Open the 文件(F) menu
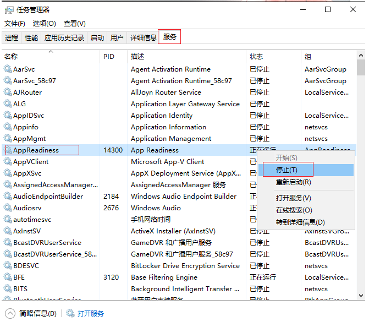369x327 pixels. [x=15, y=24]
